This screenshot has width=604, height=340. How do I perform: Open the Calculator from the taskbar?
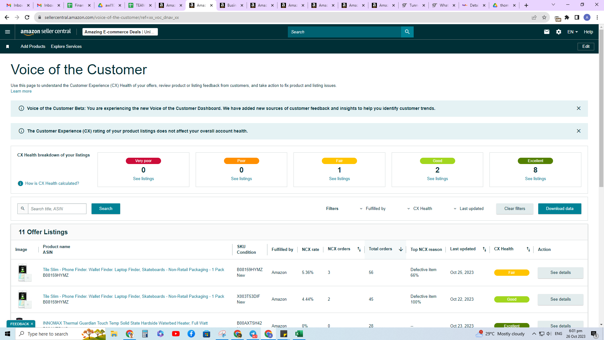pyautogui.click(x=145, y=334)
